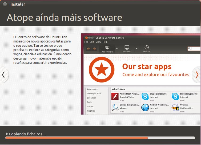Open the Our star apps banner title

147,67
